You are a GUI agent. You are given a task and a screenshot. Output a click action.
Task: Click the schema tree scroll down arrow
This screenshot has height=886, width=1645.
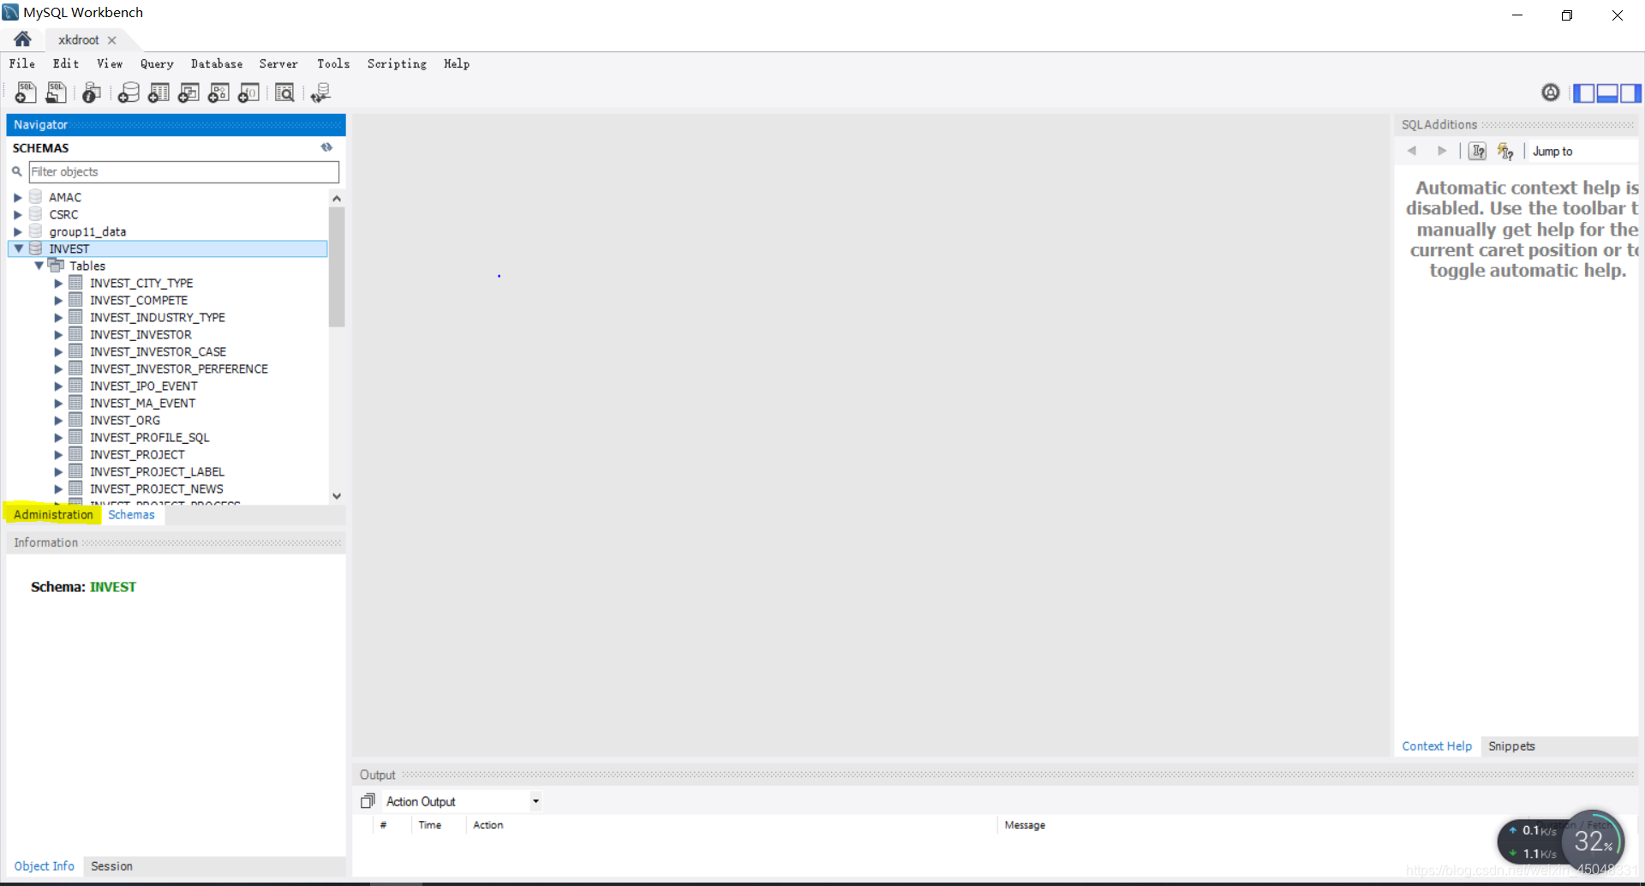pos(337,496)
